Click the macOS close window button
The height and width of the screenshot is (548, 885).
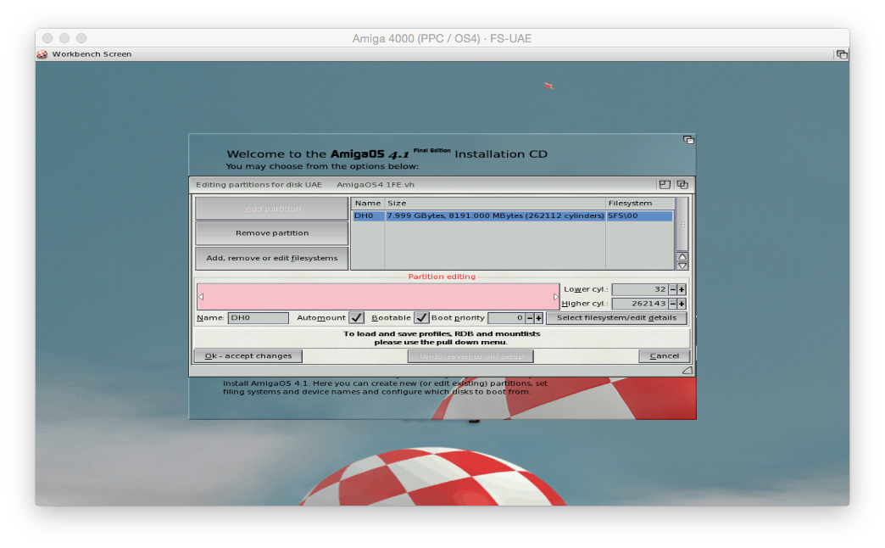pos(47,38)
